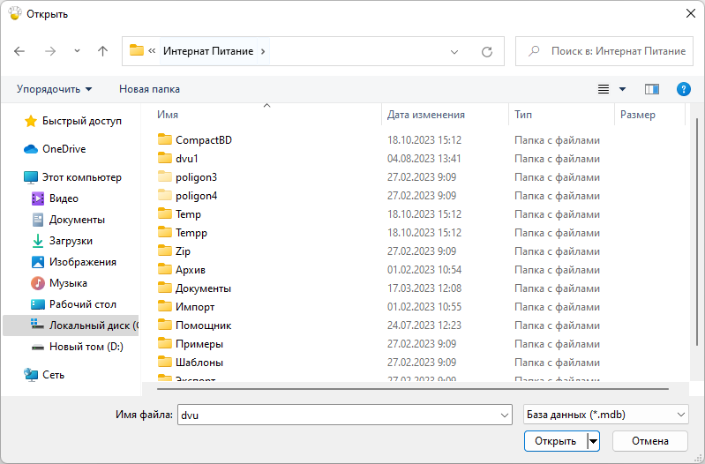Open the Загрузки folder in the sidebar

[71, 241]
